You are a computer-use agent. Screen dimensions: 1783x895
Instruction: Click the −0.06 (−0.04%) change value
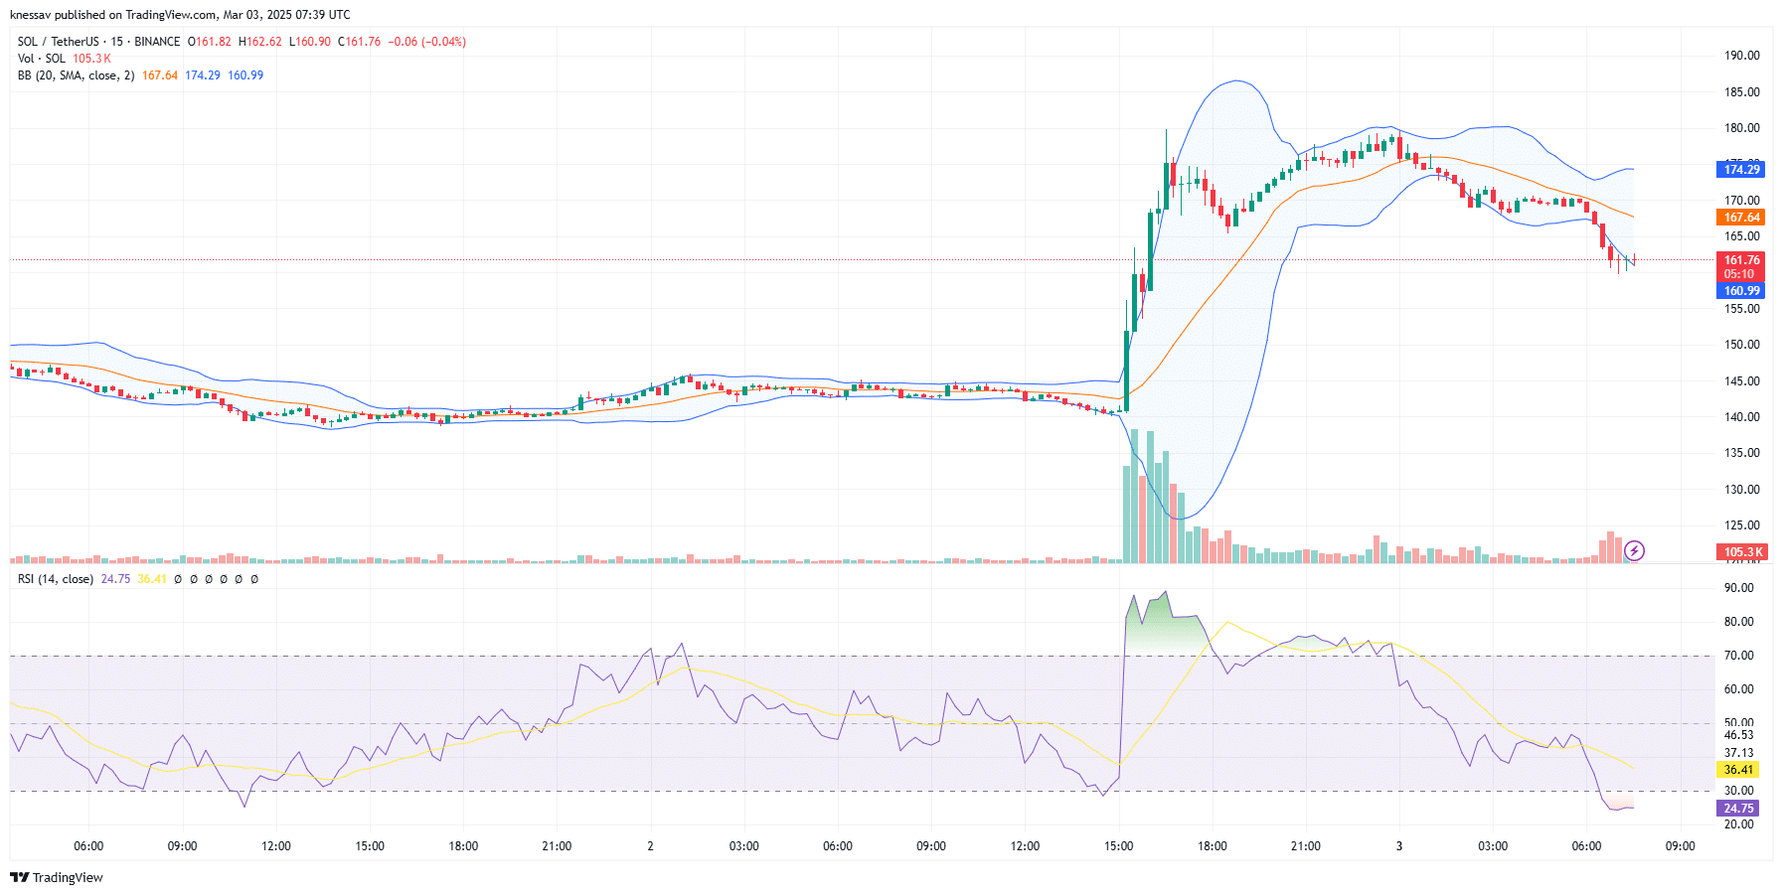(426, 42)
